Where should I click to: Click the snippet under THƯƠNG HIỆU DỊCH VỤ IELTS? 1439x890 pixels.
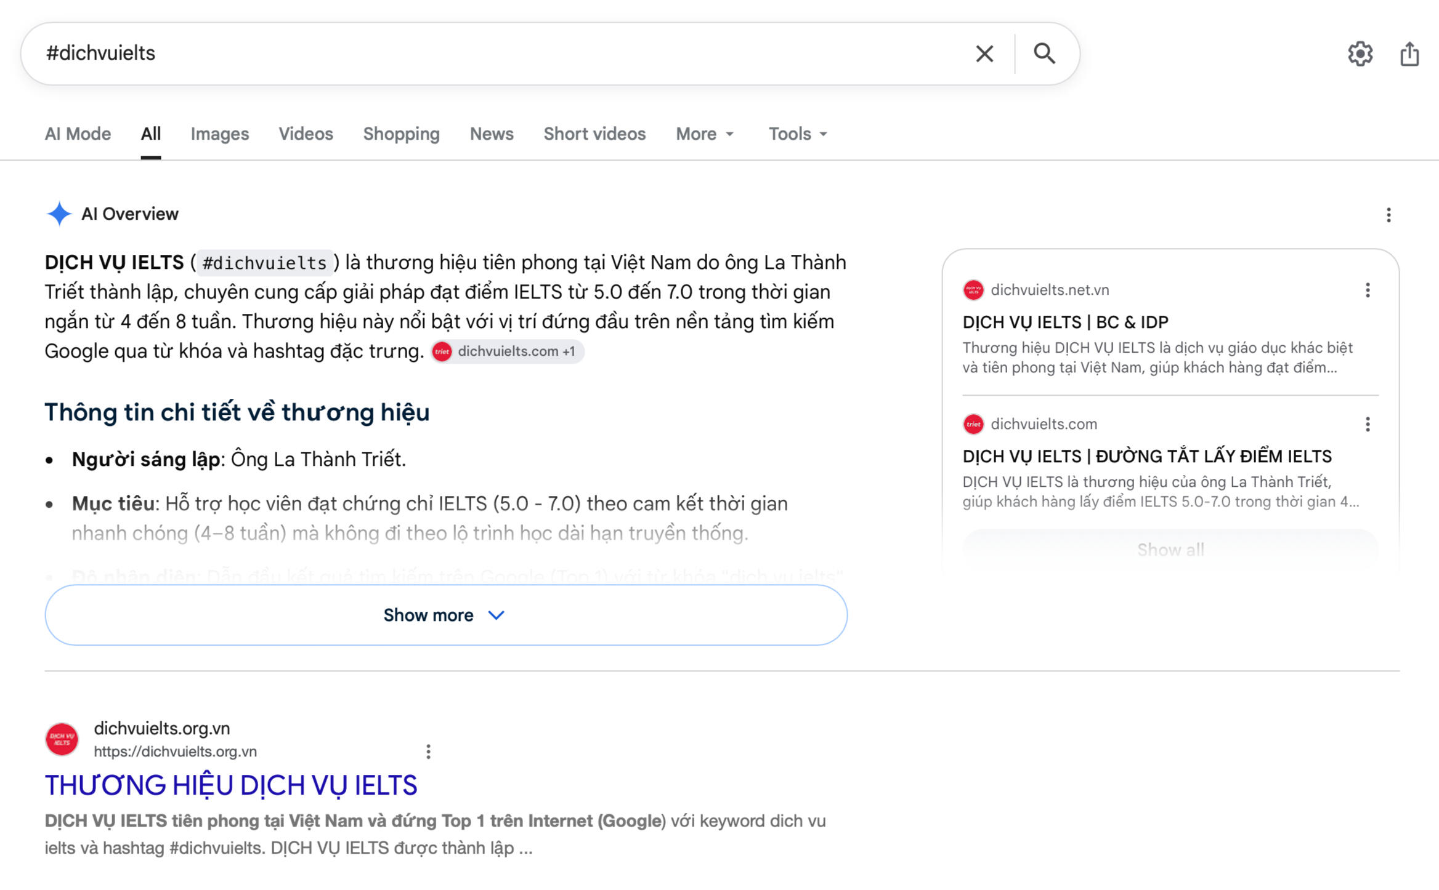pyautogui.click(x=436, y=834)
